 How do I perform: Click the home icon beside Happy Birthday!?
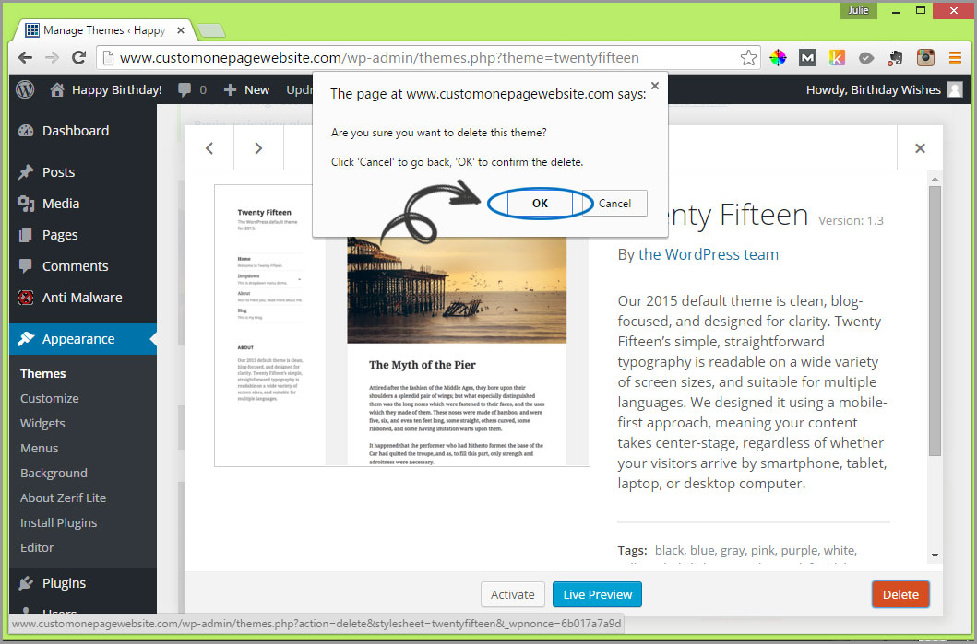56,89
